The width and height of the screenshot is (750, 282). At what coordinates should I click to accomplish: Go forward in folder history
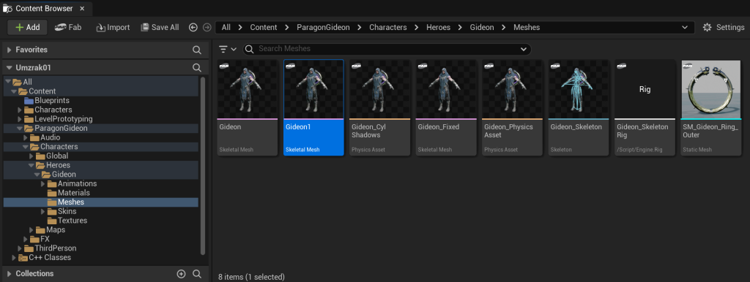(207, 28)
